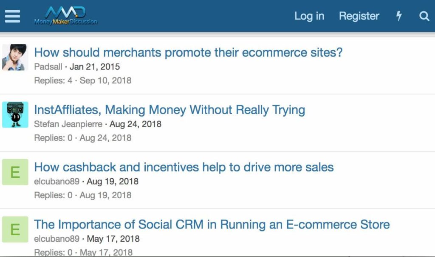Visit the Stefan Jeanpierre username link
435x257 pixels.
(x=68, y=124)
